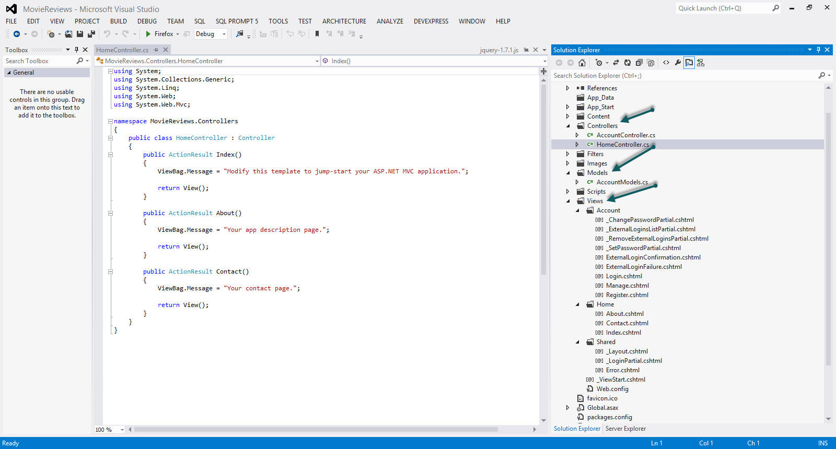The image size is (836, 449).
Task: Click the View Code icon in Solution Explorer
Action: point(666,63)
